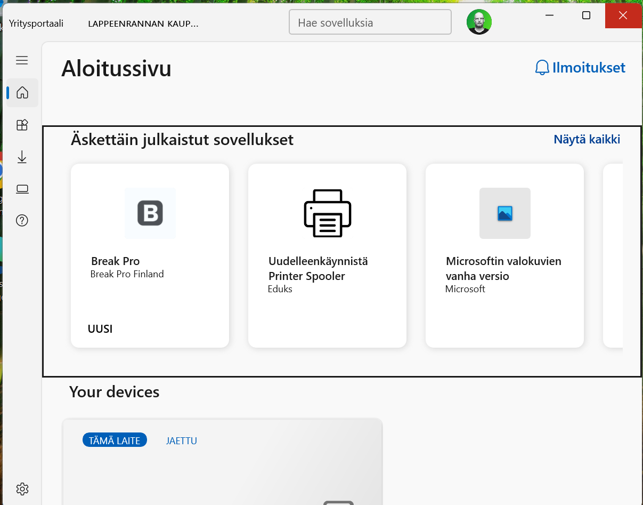Open the Apps grid icon in sidebar
Screen dimensions: 643x505
pos(22,125)
